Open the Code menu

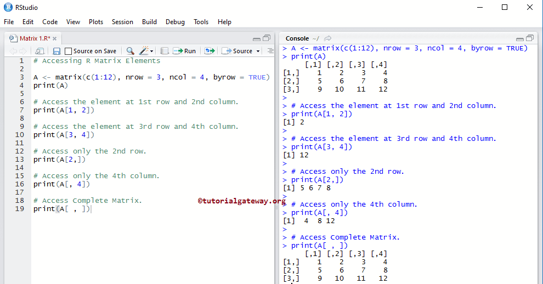coord(50,22)
